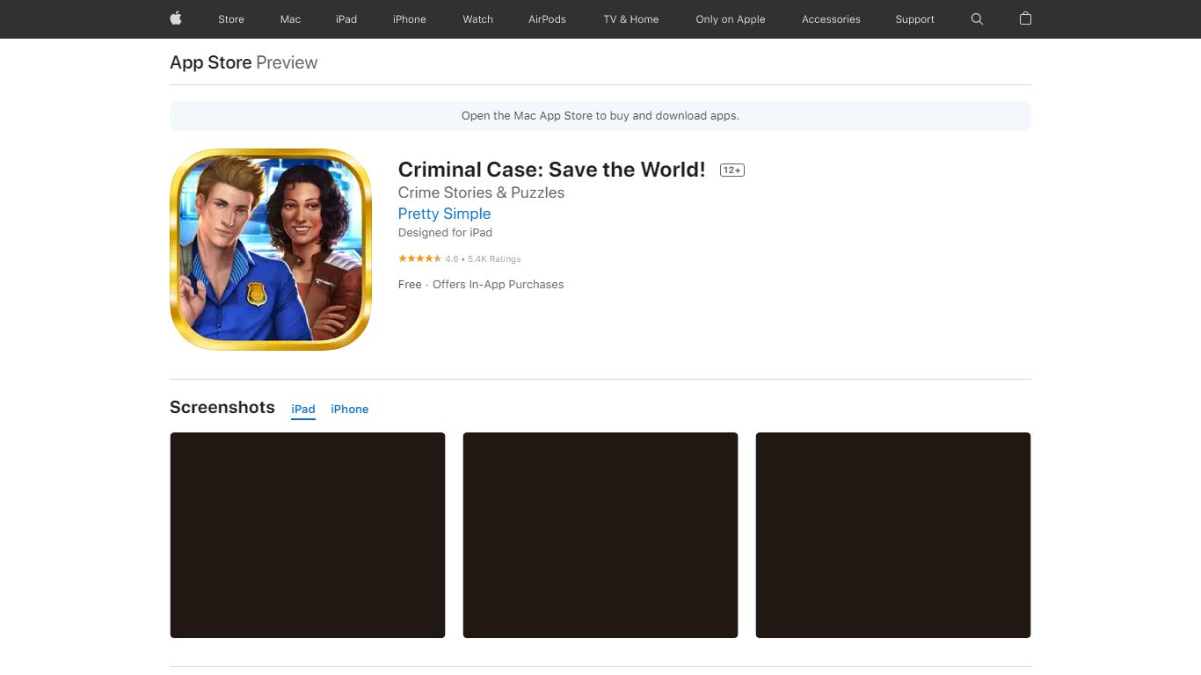Click the Preview text in header
The image size is (1201, 675).
pos(287,62)
